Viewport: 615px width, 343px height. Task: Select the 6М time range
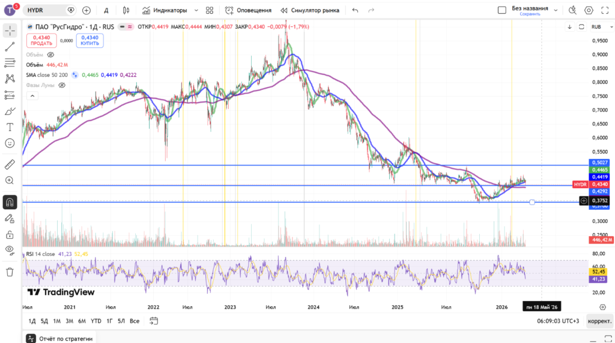coord(82,321)
